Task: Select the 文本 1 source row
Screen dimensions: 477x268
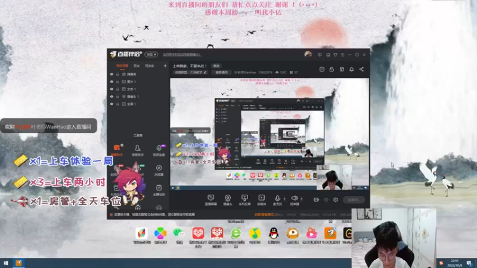Action: [x=138, y=89]
